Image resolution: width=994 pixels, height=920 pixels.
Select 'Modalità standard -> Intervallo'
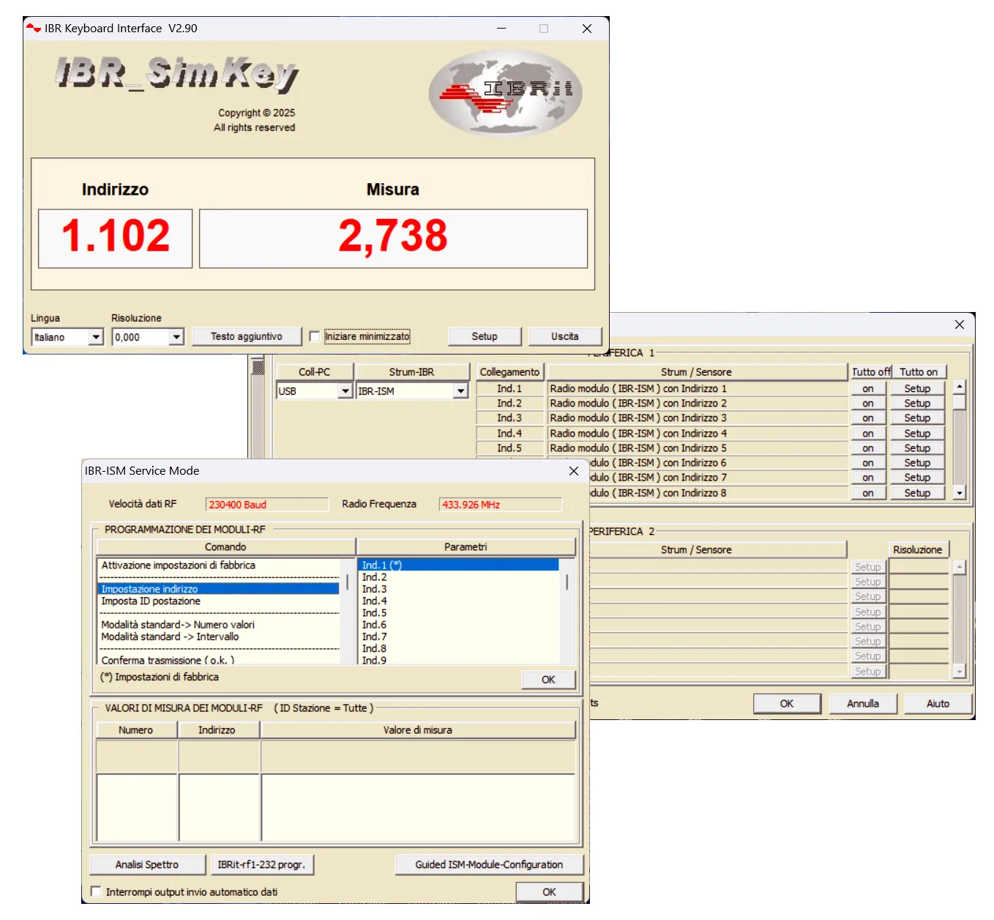219,637
